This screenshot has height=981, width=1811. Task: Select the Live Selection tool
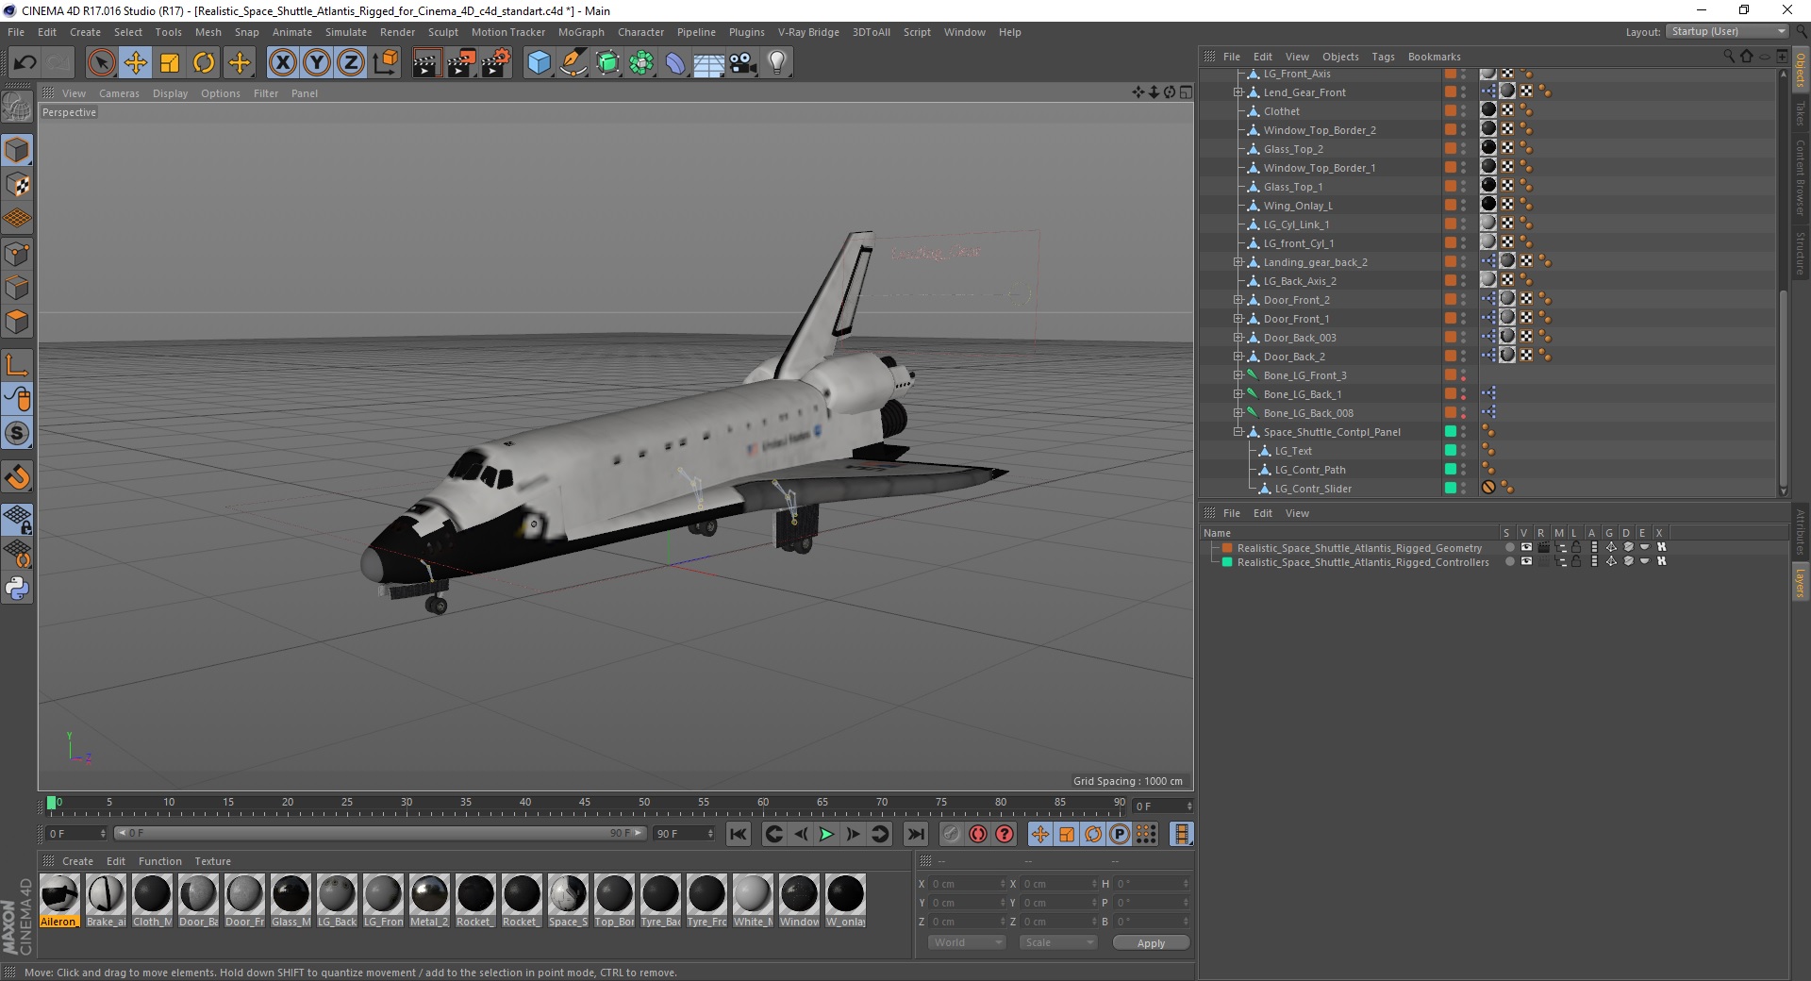pyautogui.click(x=101, y=63)
